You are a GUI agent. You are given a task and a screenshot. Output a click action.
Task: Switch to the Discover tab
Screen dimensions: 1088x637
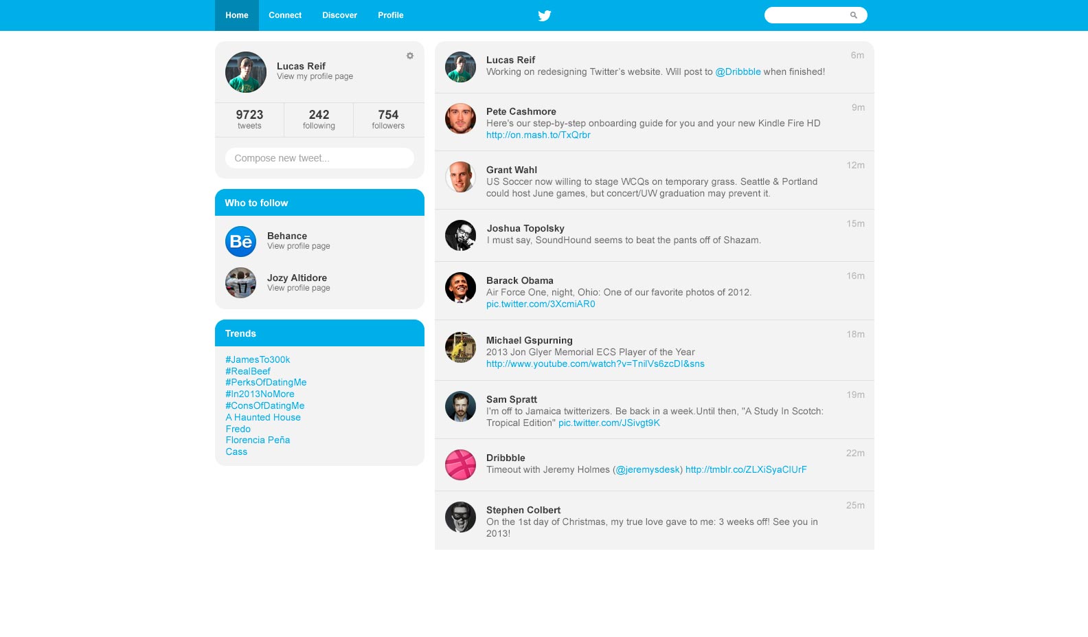(x=339, y=15)
